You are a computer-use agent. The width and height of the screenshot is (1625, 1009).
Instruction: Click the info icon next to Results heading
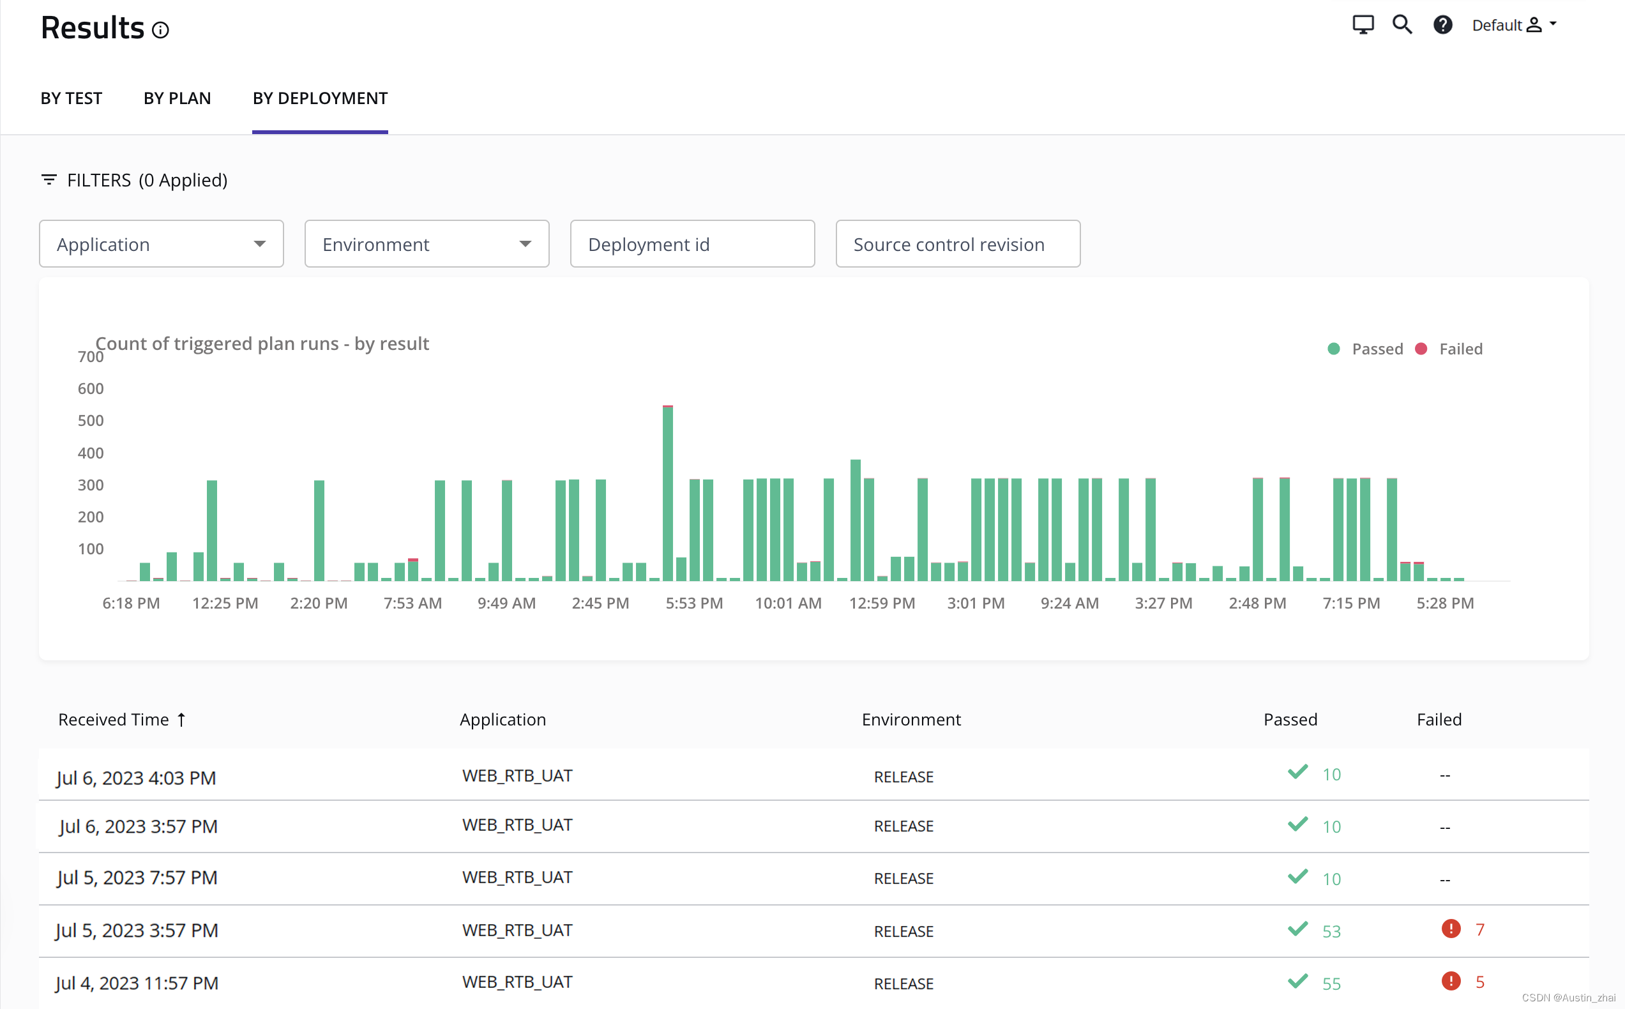point(162,29)
